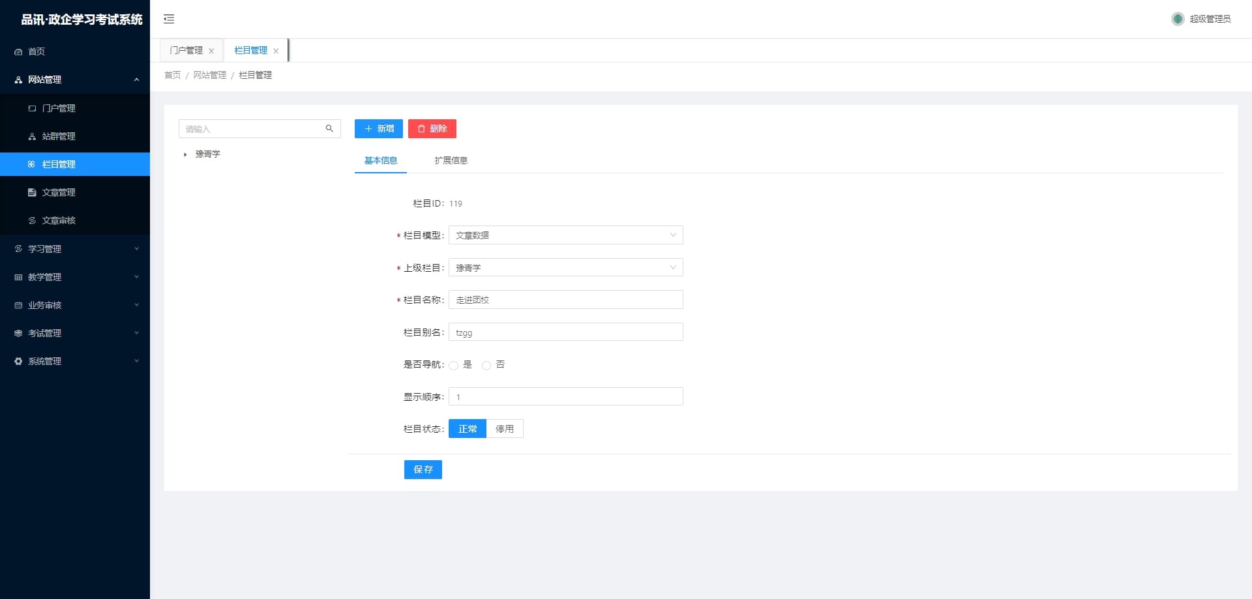
Task: Open the 栏目模型 dropdown
Action: pyautogui.click(x=566, y=235)
